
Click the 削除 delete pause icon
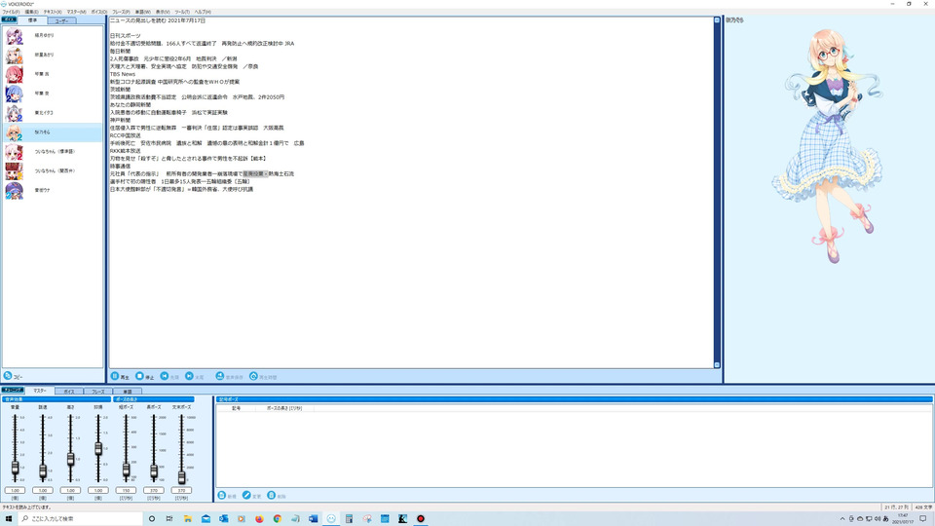(272, 496)
